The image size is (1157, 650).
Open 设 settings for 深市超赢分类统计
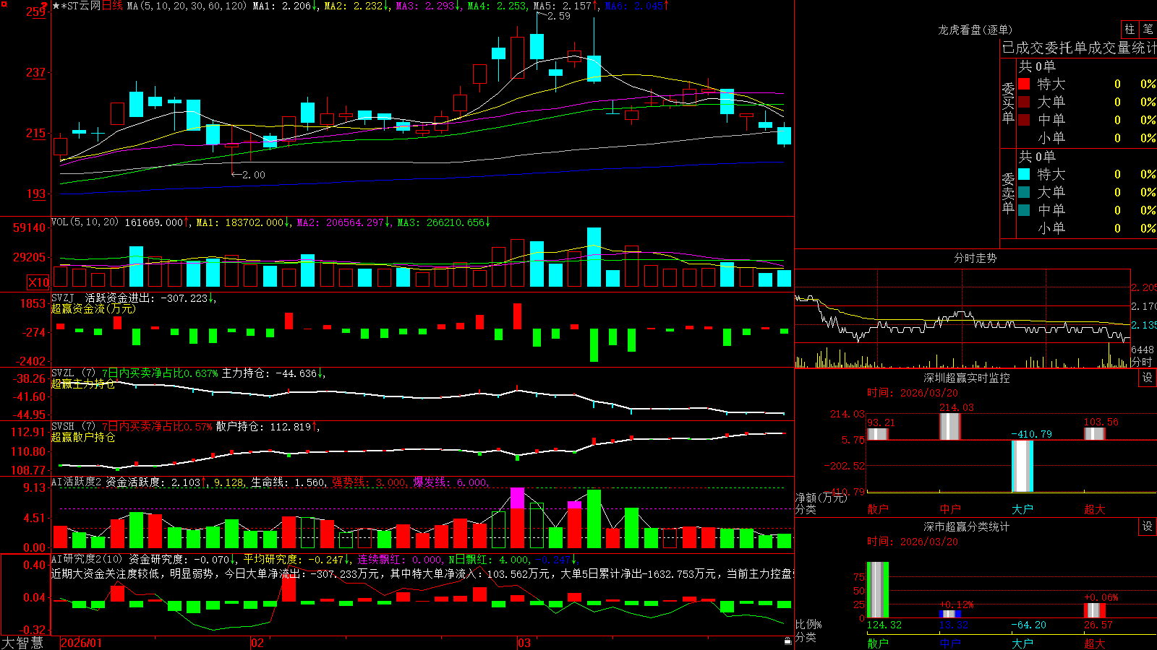pyautogui.click(x=1148, y=526)
